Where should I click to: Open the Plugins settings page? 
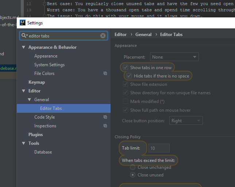[36, 135]
